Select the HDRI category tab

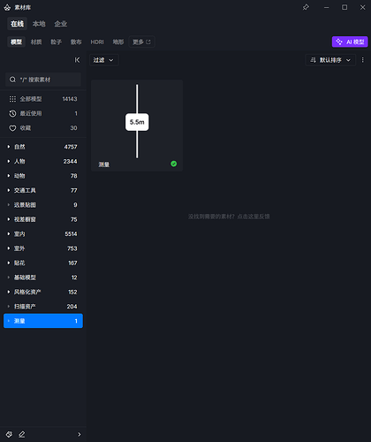pos(97,42)
